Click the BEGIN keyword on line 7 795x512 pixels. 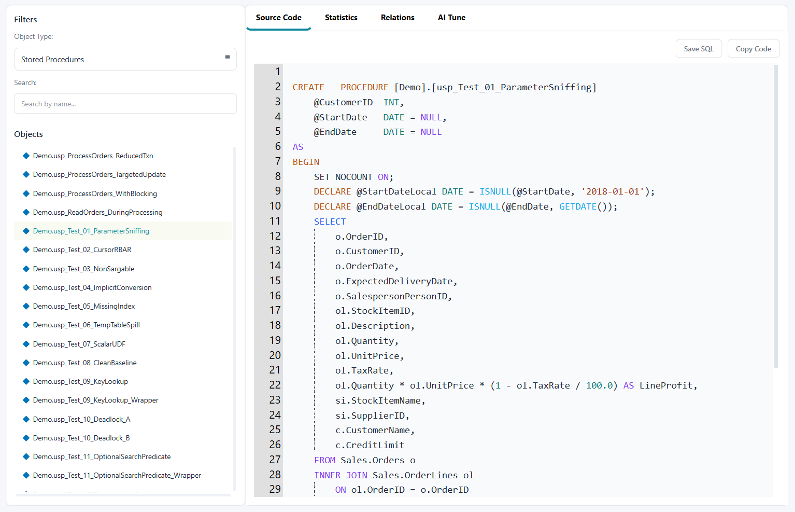[306, 162]
